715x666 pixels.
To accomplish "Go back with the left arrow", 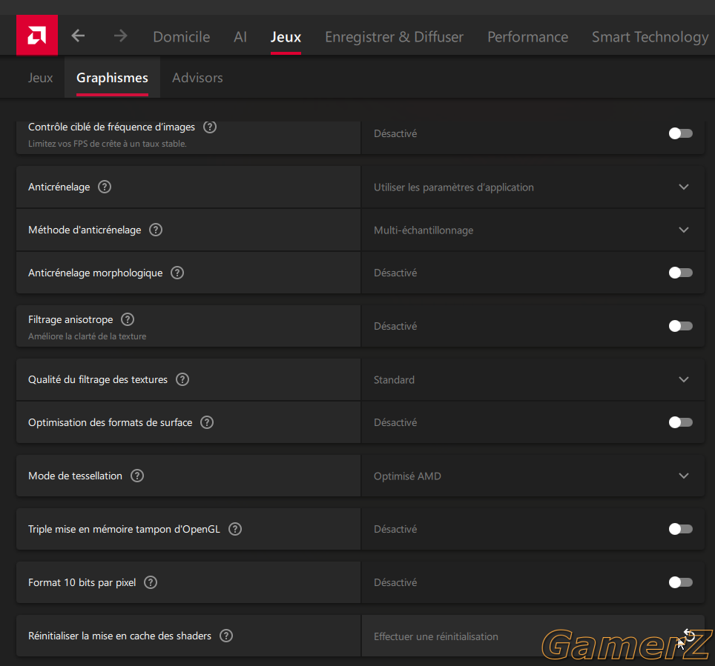I will pyautogui.click(x=79, y=36).
